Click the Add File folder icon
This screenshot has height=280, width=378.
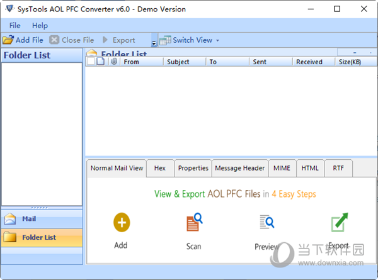coord(8,40)
